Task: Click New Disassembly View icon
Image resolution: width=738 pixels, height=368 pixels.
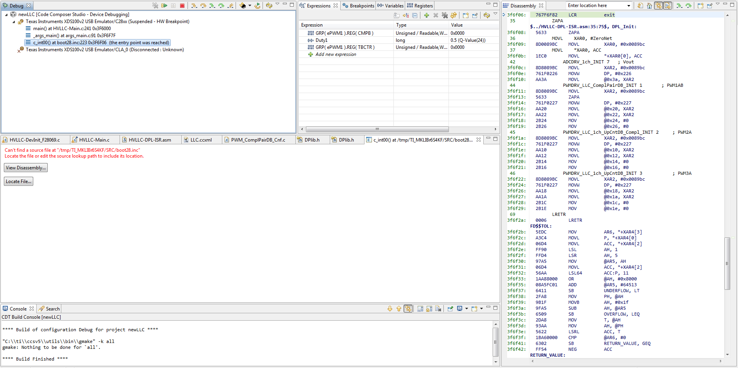Action: (700, 5)
